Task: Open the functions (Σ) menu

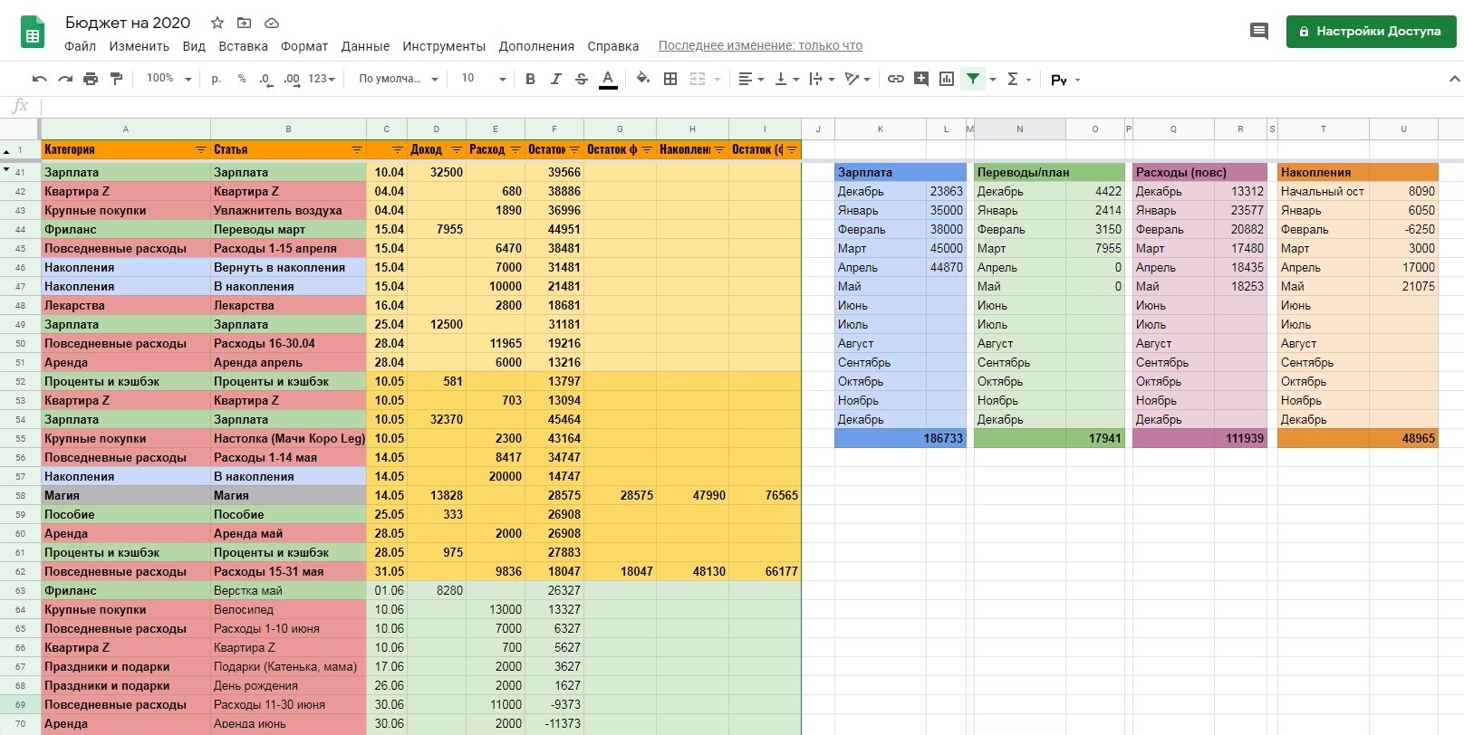Action: 1018,79
